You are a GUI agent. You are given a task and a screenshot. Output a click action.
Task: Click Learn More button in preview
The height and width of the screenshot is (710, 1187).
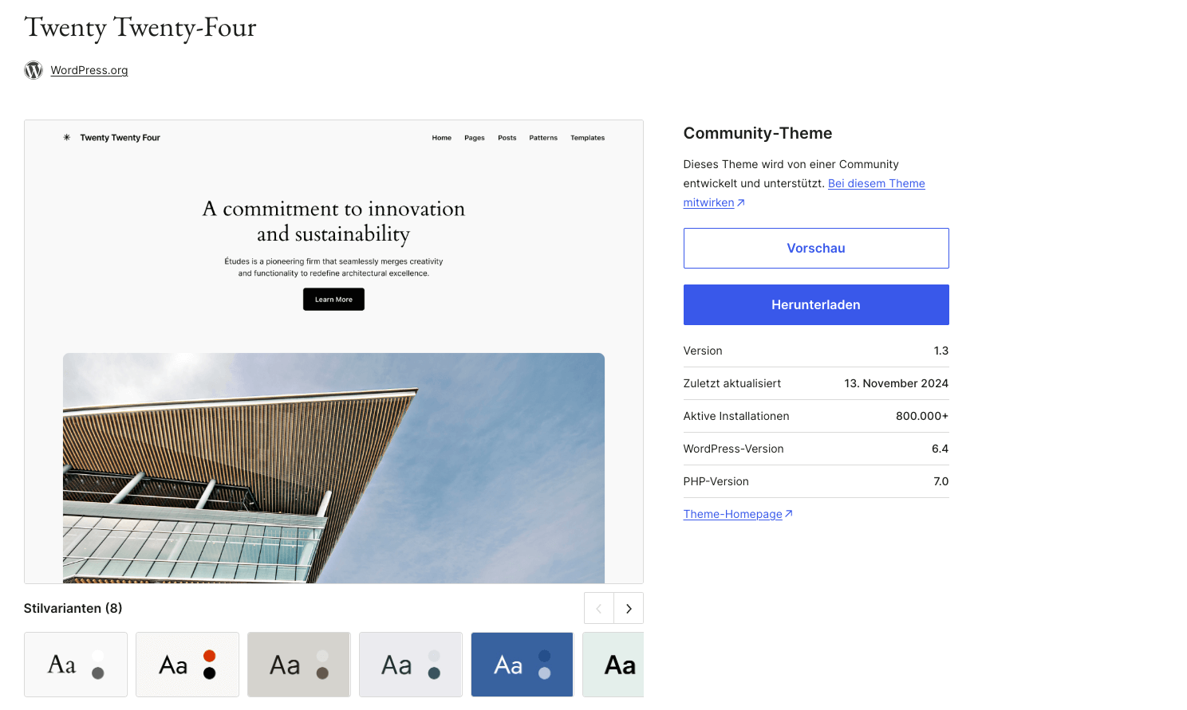click(333, 300)
